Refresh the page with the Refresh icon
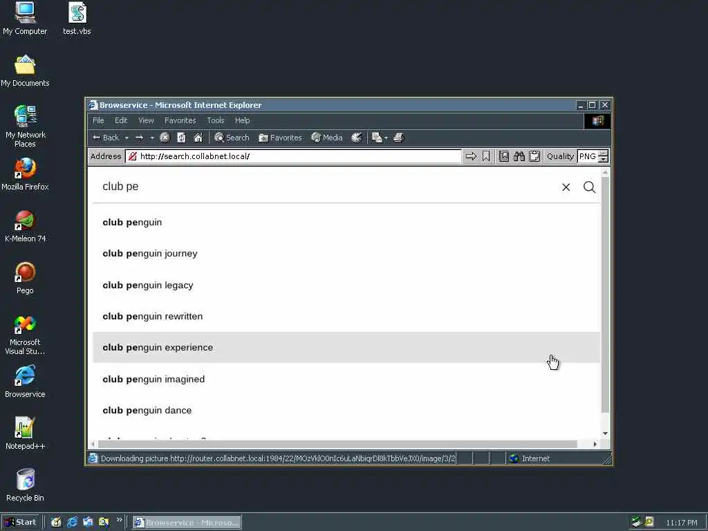Image resolution: width=708 pixels, height=531 pixels. click(182, 138)
